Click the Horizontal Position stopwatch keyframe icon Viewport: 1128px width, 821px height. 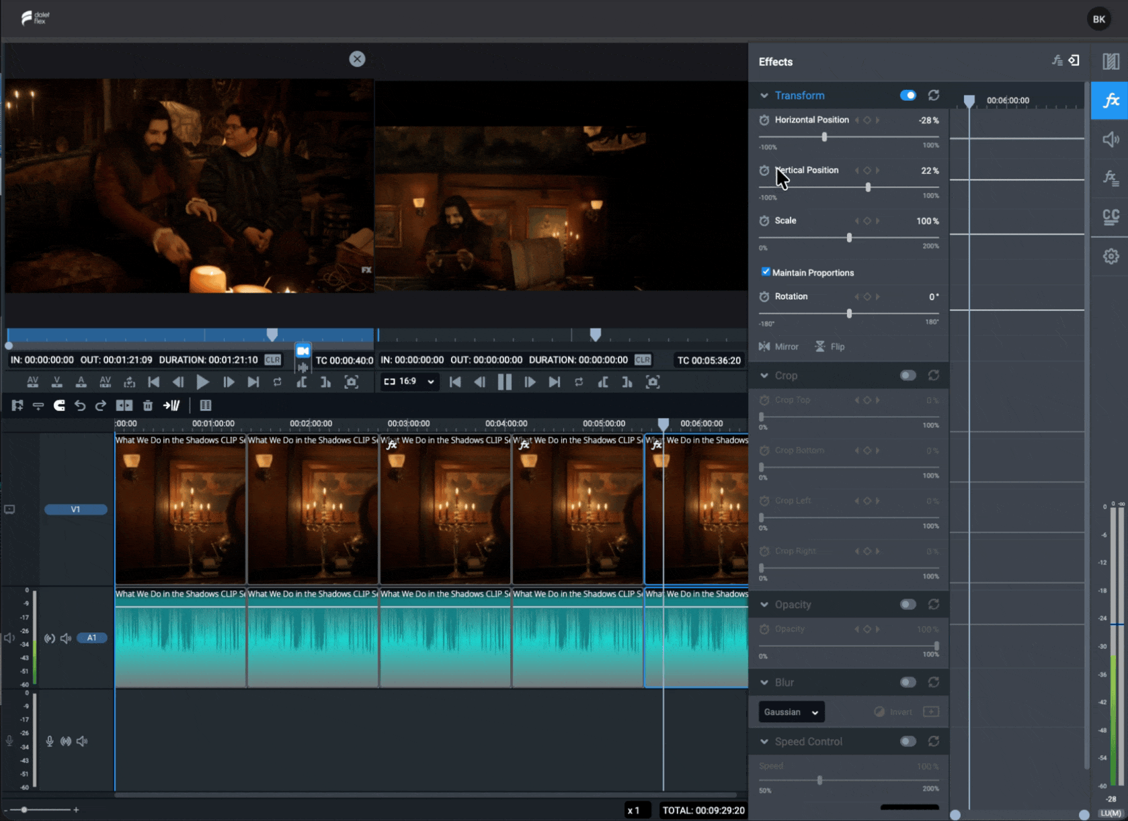pyautogui.click(x=764, y=120)
